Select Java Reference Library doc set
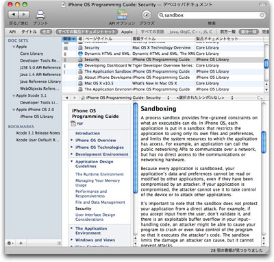The height and width of the screenshot is (262, 274). 40,82
